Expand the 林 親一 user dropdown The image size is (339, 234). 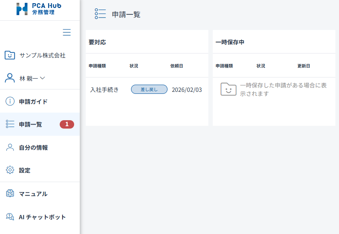point(42,78)
